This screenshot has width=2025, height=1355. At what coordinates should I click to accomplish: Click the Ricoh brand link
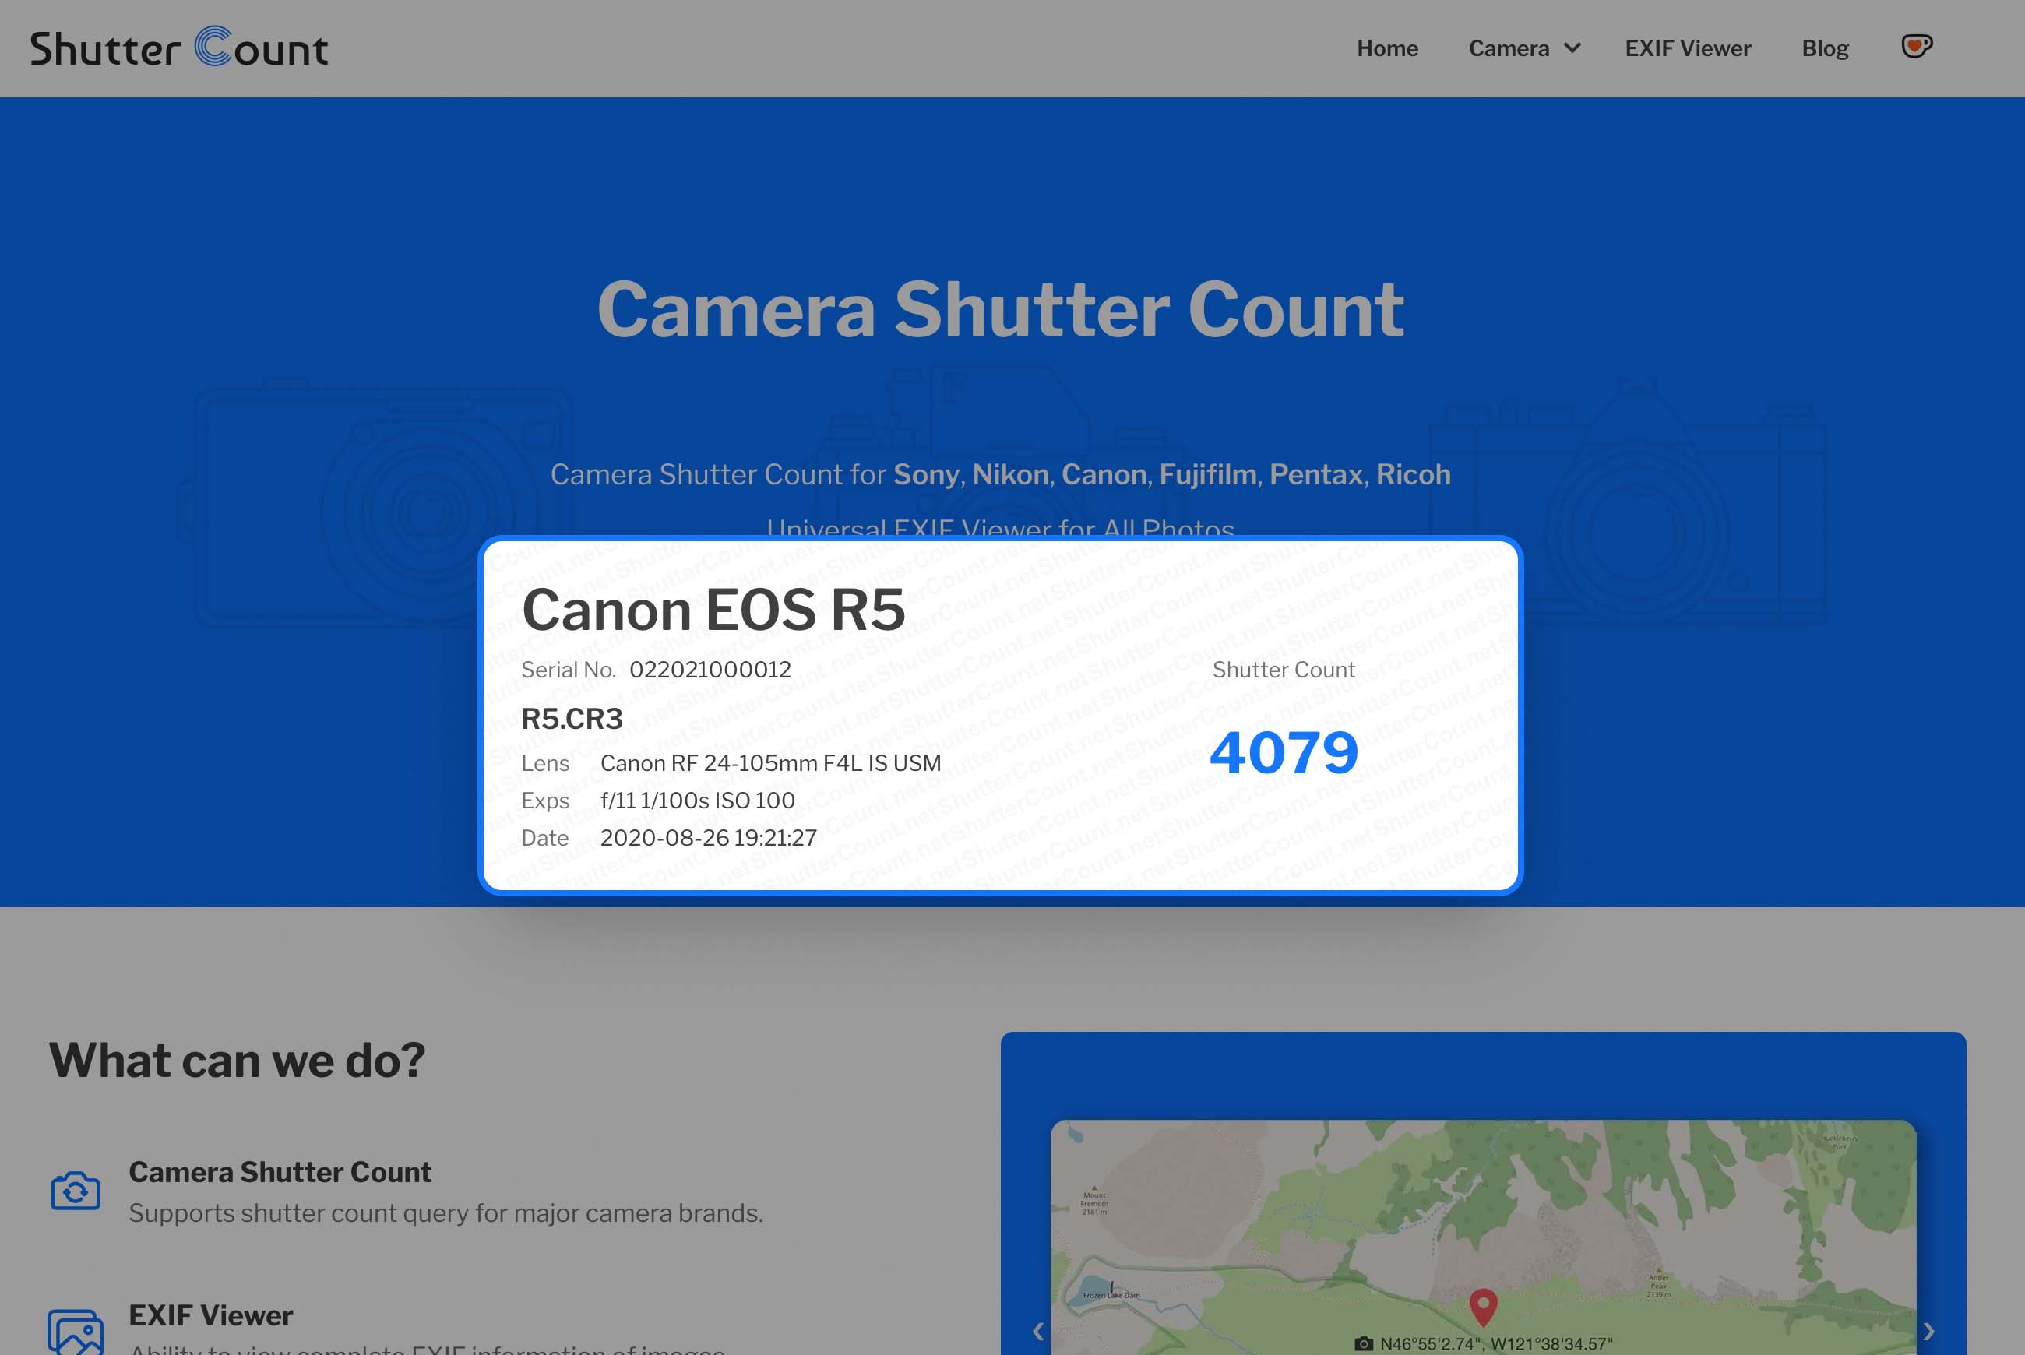pos(1413,474)
